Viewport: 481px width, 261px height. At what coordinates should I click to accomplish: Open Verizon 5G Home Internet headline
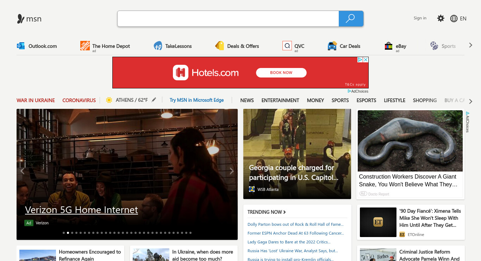(x=81, y=210)
